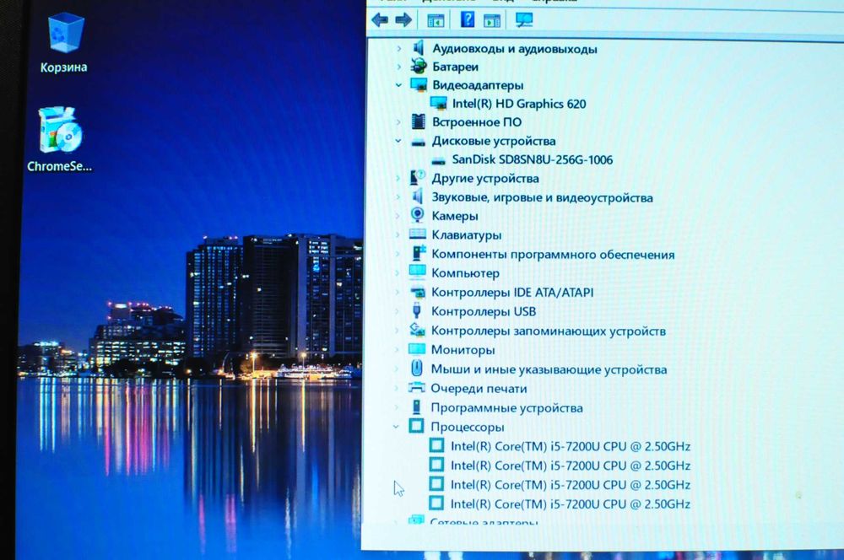
Task: Click the Аудиовходы speaker icon
Action: [419, 48]
